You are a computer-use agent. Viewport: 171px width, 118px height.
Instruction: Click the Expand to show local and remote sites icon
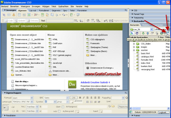pyautogui.click(x=168, y=33)
